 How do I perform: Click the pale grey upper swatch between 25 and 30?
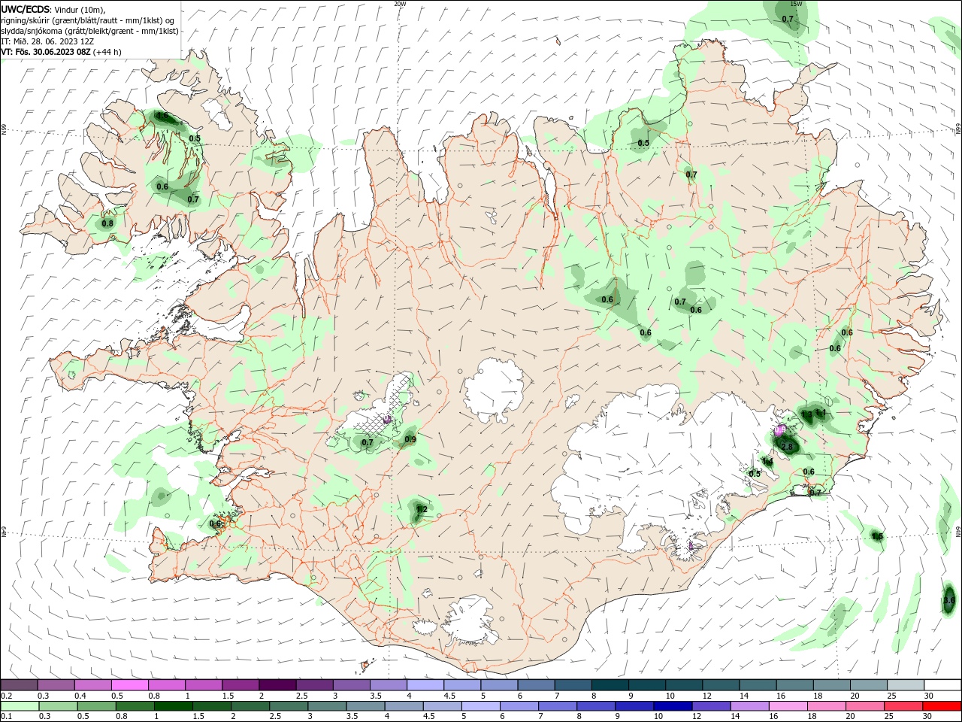(x=906, y=685)
